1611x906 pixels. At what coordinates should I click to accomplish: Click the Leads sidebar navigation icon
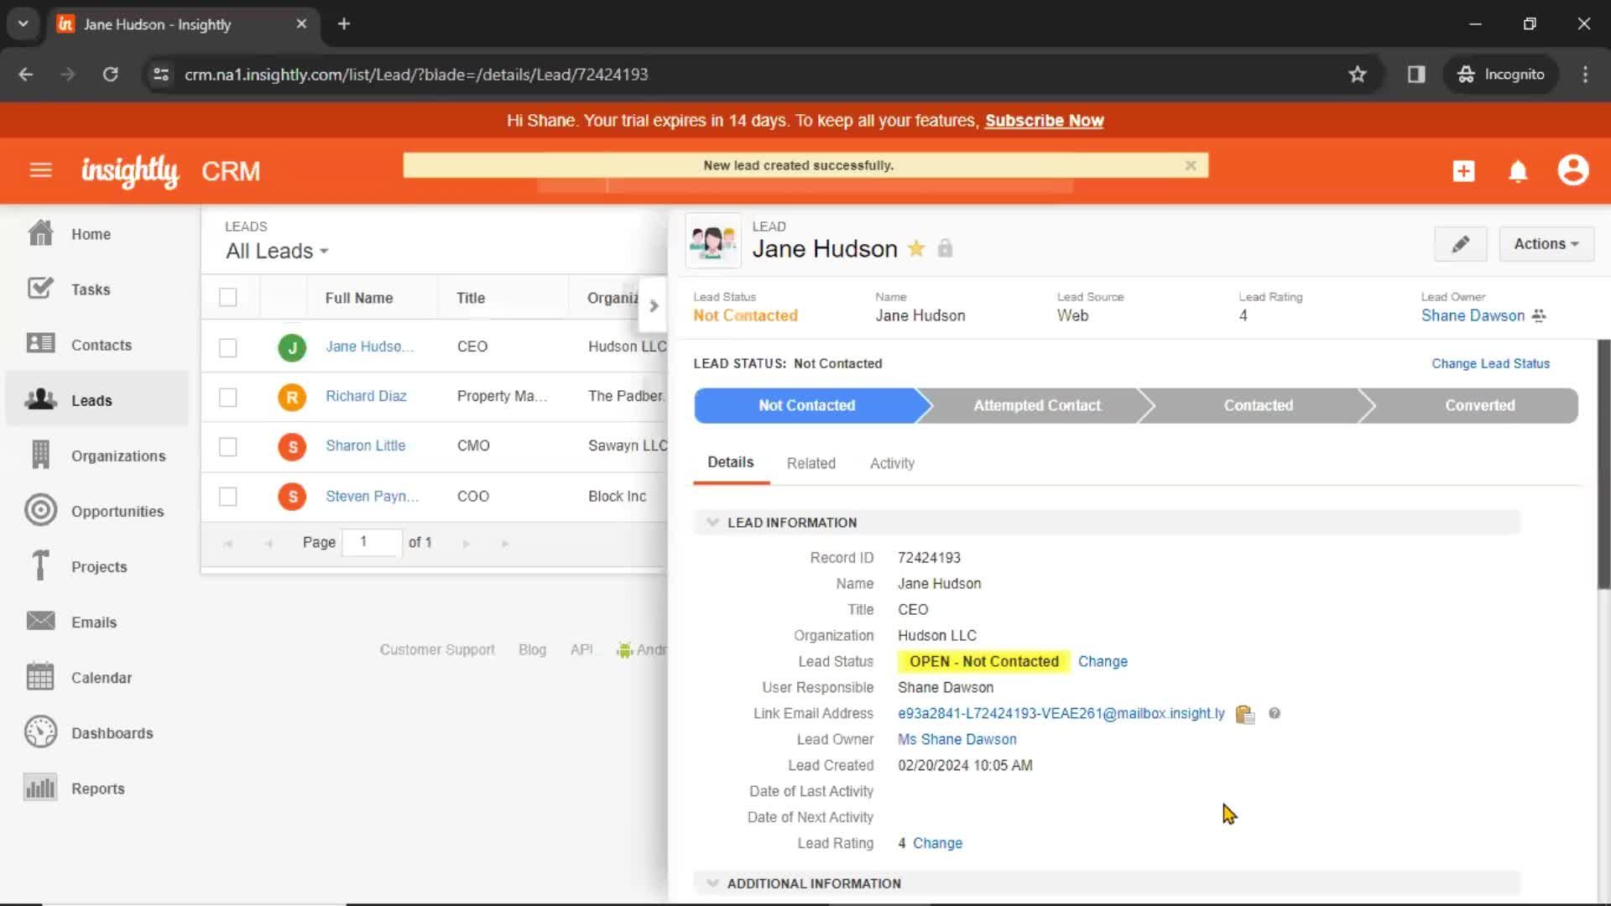click(x=39, y=400)
